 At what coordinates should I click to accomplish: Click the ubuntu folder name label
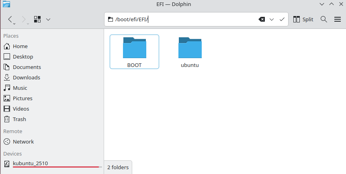190,65
